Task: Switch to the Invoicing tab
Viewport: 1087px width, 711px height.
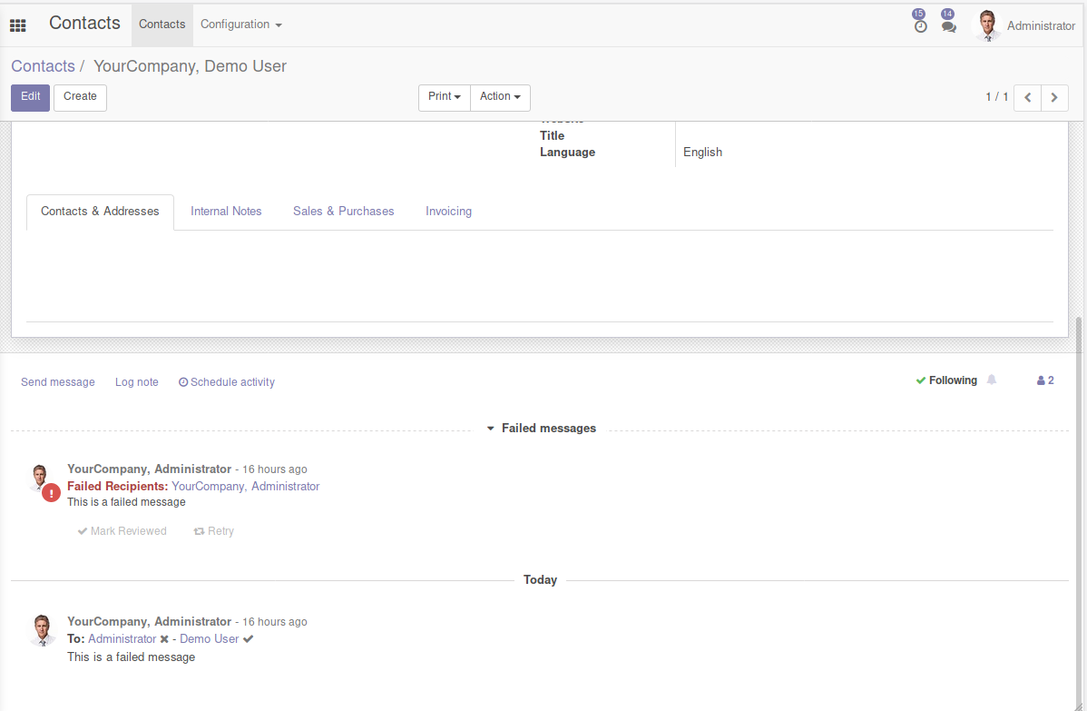Action: pos(448,211)
